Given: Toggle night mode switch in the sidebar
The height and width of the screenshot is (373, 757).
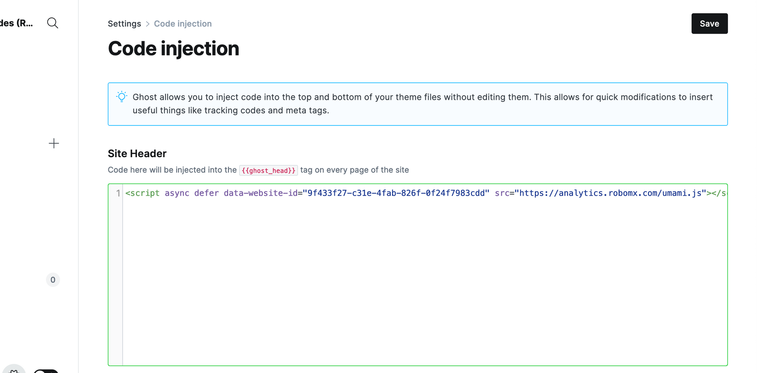Looking at the screenshot, I should coord(46,371).
